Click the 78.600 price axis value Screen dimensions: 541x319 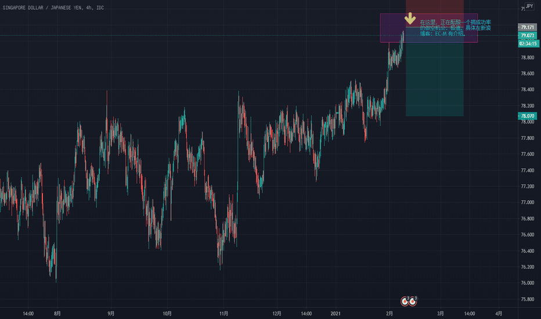pyautogui.click(x=528, y=74)
